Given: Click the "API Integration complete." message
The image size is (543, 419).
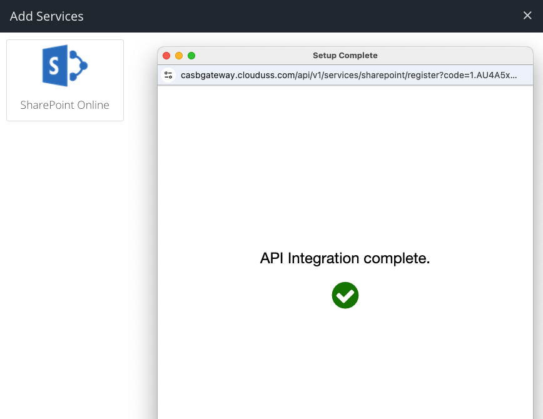Looking at the screenshot, I should point(345,258).
